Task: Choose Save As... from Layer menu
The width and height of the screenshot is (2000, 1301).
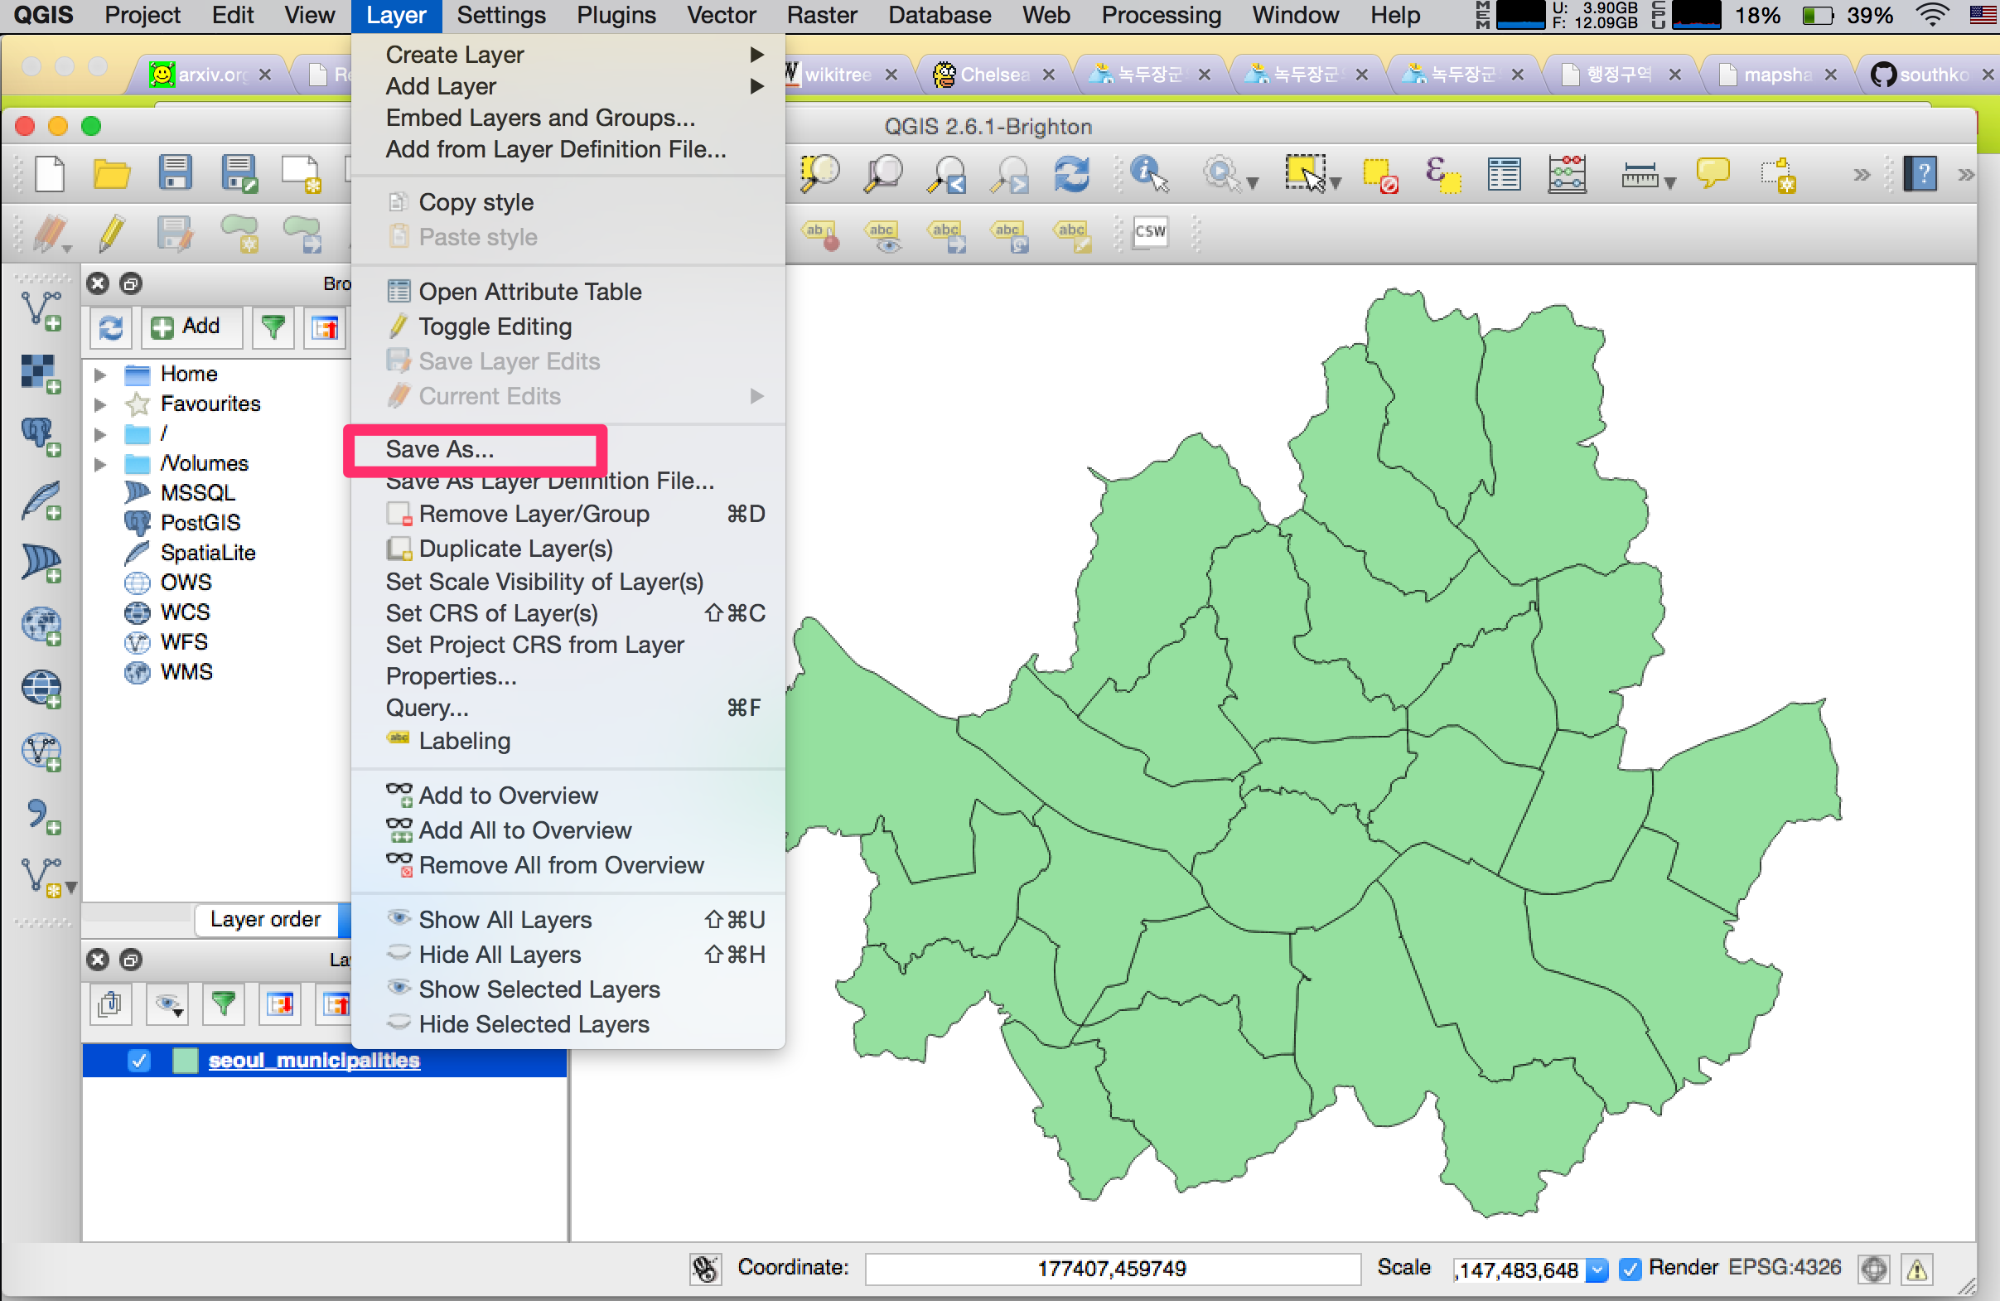Action: (440, 449)
